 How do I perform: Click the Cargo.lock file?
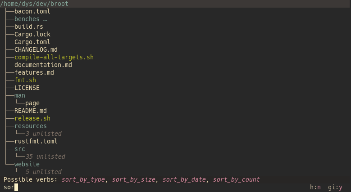[x=32, y=34]
